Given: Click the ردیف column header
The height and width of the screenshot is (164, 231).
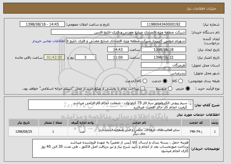Looking at the screenshot, I should (215, 123).
